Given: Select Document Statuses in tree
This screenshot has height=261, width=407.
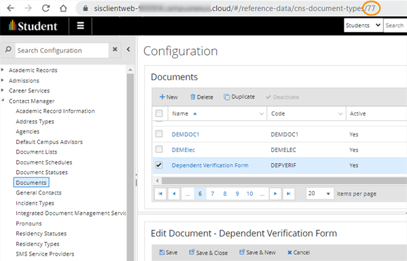Looking at the screenshot, I should point(42,172).
